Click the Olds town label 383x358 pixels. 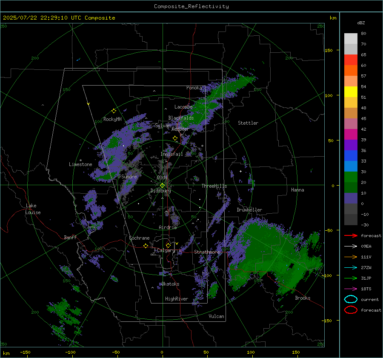162,178
